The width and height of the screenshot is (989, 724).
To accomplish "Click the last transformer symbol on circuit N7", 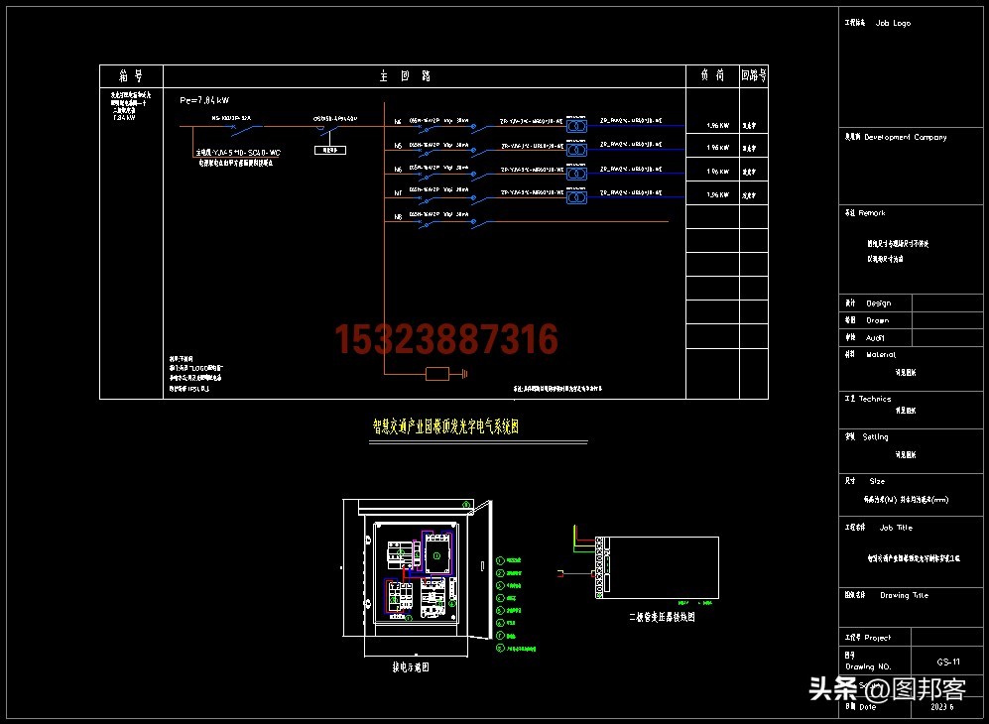I will [x=575, y=196].
